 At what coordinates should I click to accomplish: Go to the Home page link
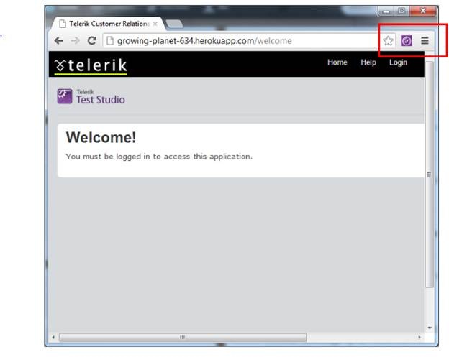pyautogui.click(x=337, y=62)
